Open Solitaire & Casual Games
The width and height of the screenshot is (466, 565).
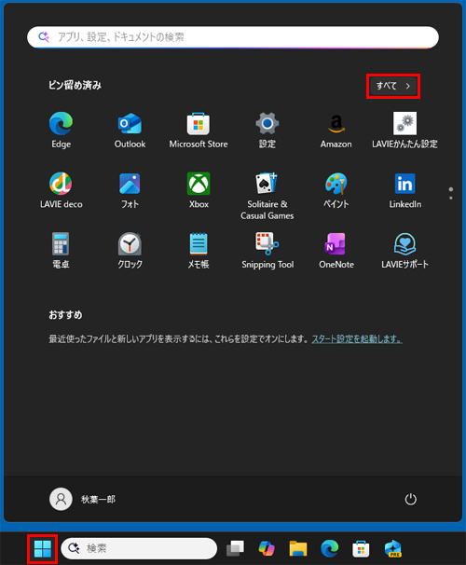[267, 196]
